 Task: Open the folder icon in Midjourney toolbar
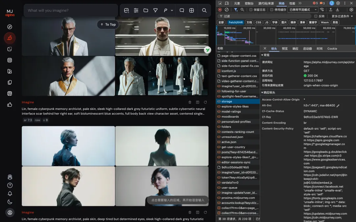146,11
